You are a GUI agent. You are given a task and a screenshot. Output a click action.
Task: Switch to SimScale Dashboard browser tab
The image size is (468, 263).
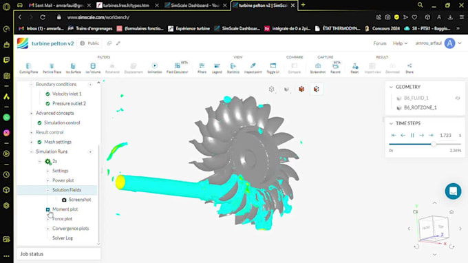(x=195, y=6)
